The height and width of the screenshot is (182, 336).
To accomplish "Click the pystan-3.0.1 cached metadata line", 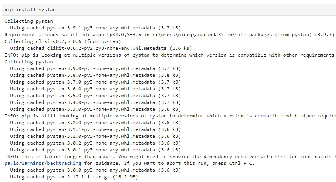I will coord(96,150).
